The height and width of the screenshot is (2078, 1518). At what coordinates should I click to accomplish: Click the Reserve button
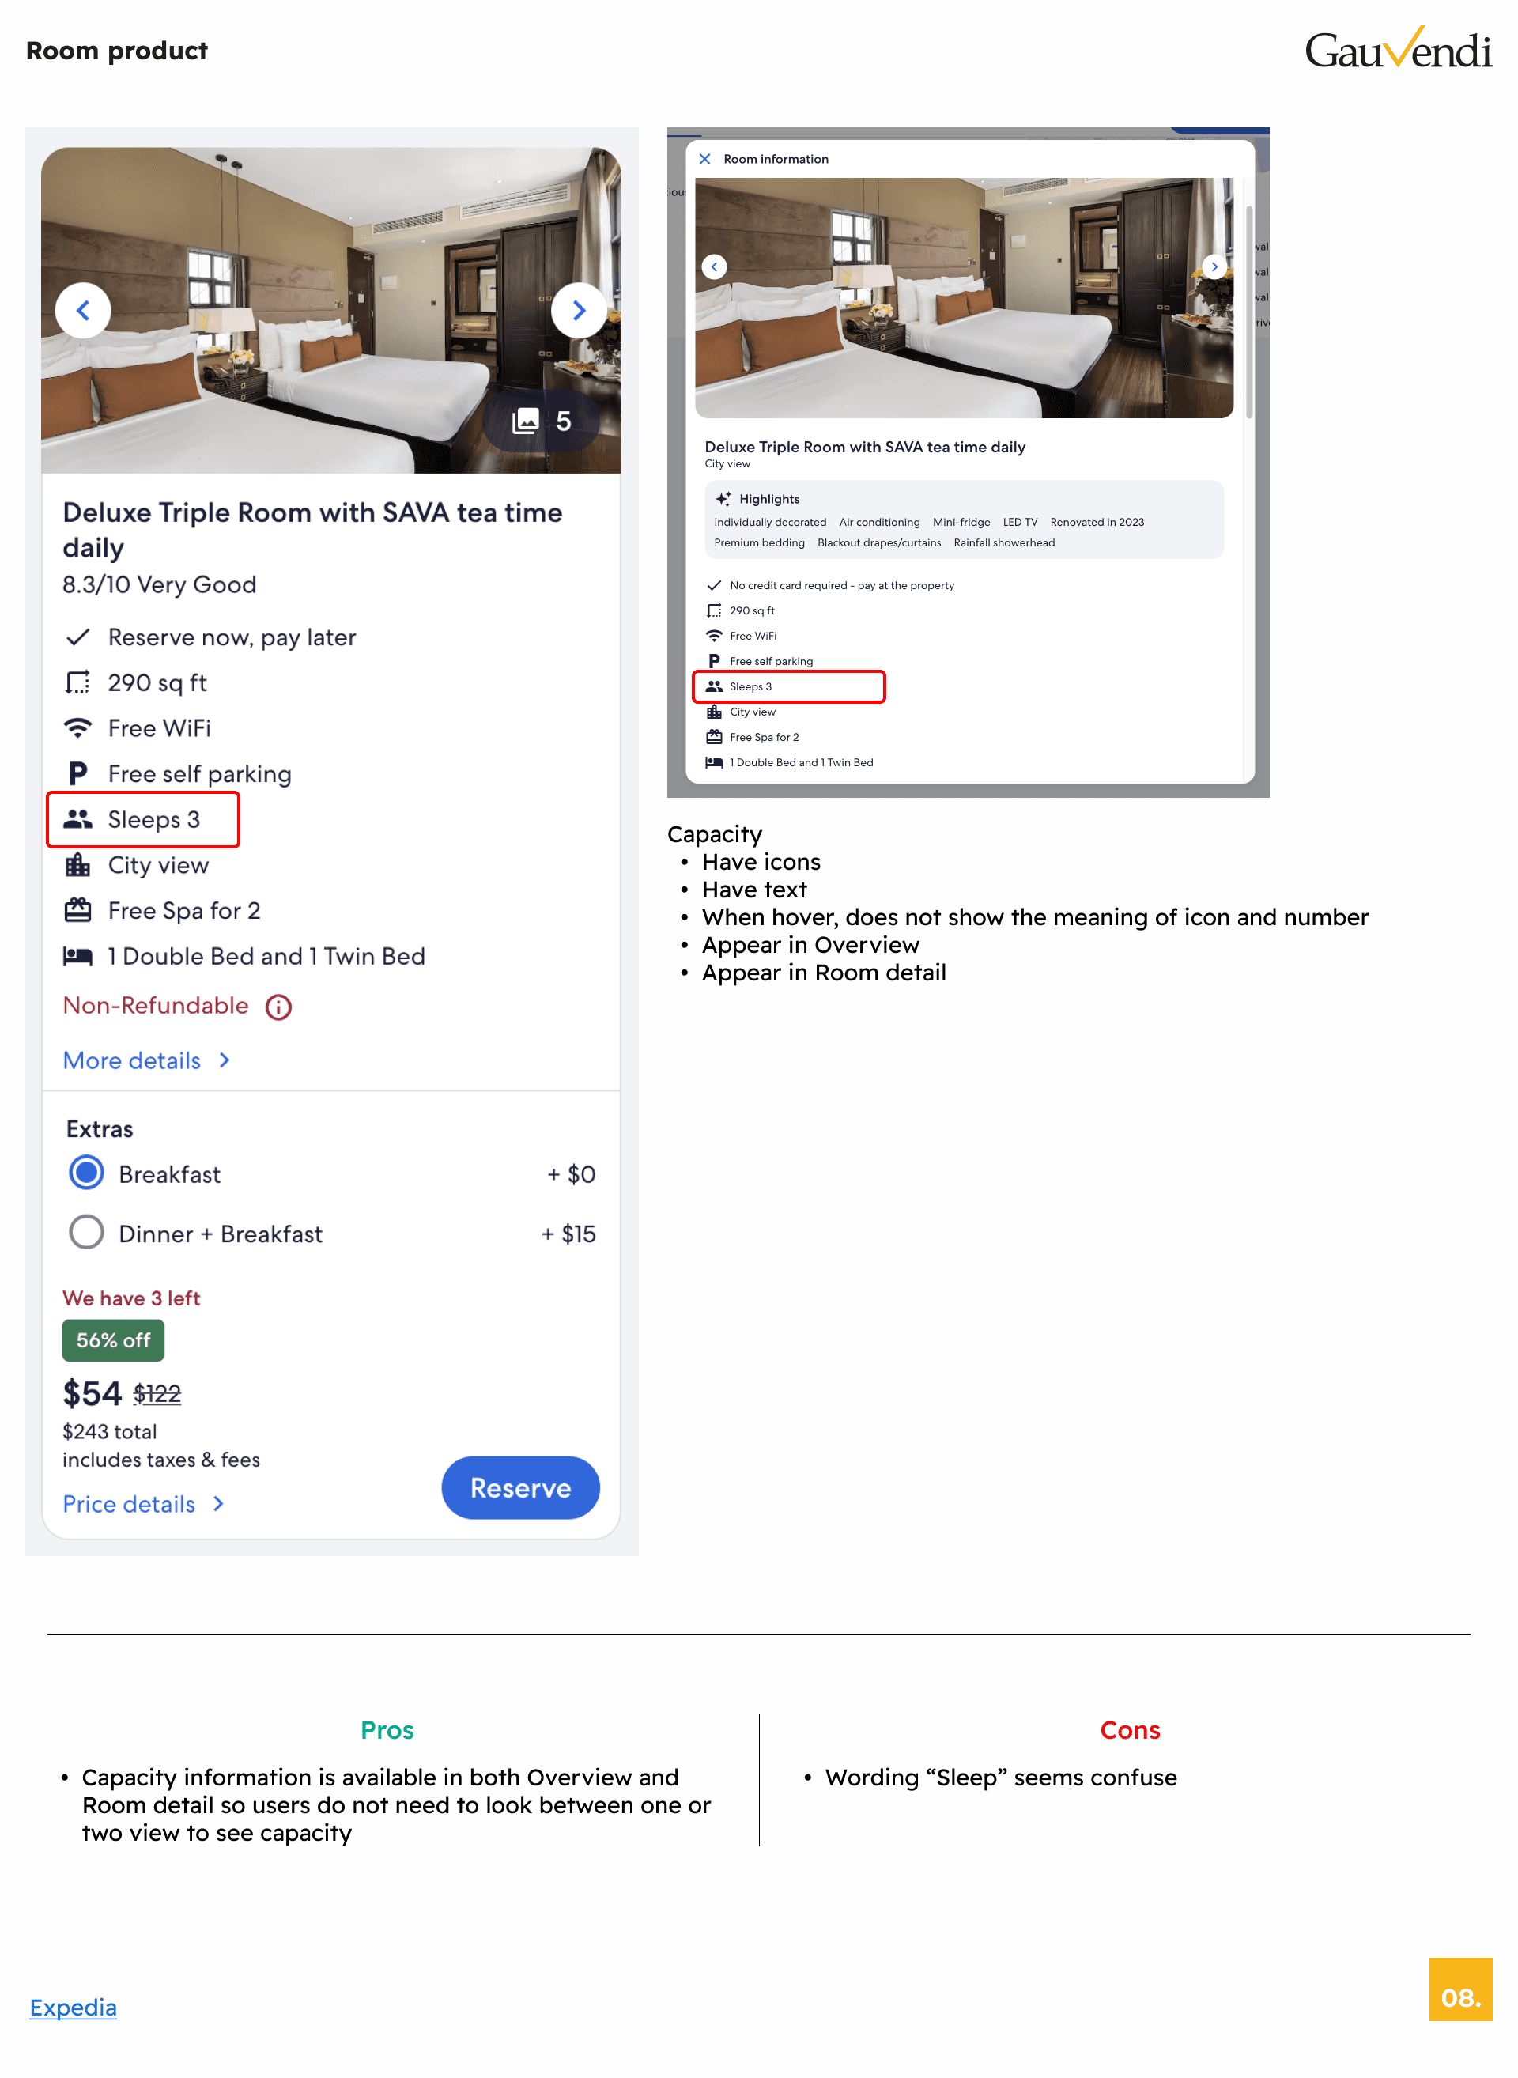(x=520, y=1487)
